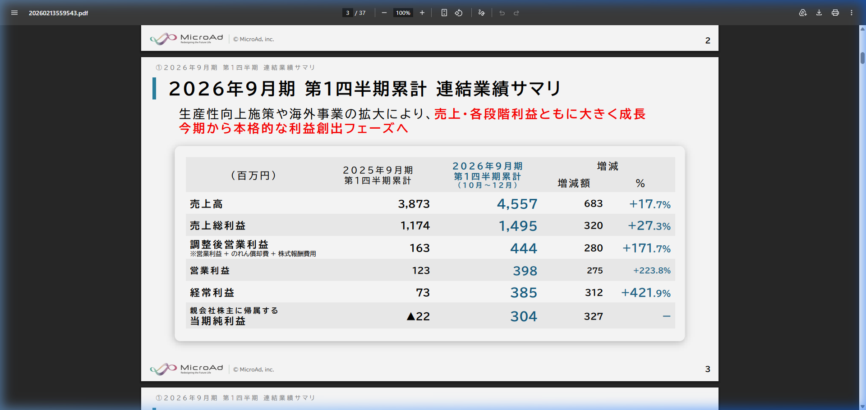This screenshot has width=866, height=410.
Task: Rotate the page counterclockwise
Action: (458, 13)
